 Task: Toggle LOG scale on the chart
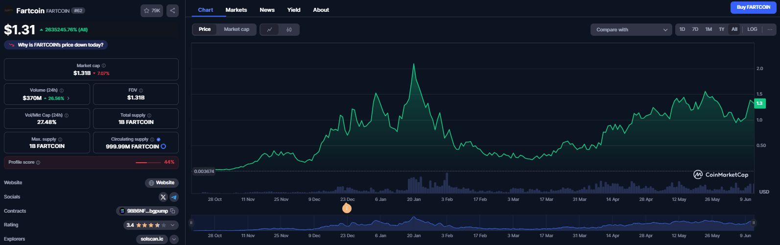752,29
